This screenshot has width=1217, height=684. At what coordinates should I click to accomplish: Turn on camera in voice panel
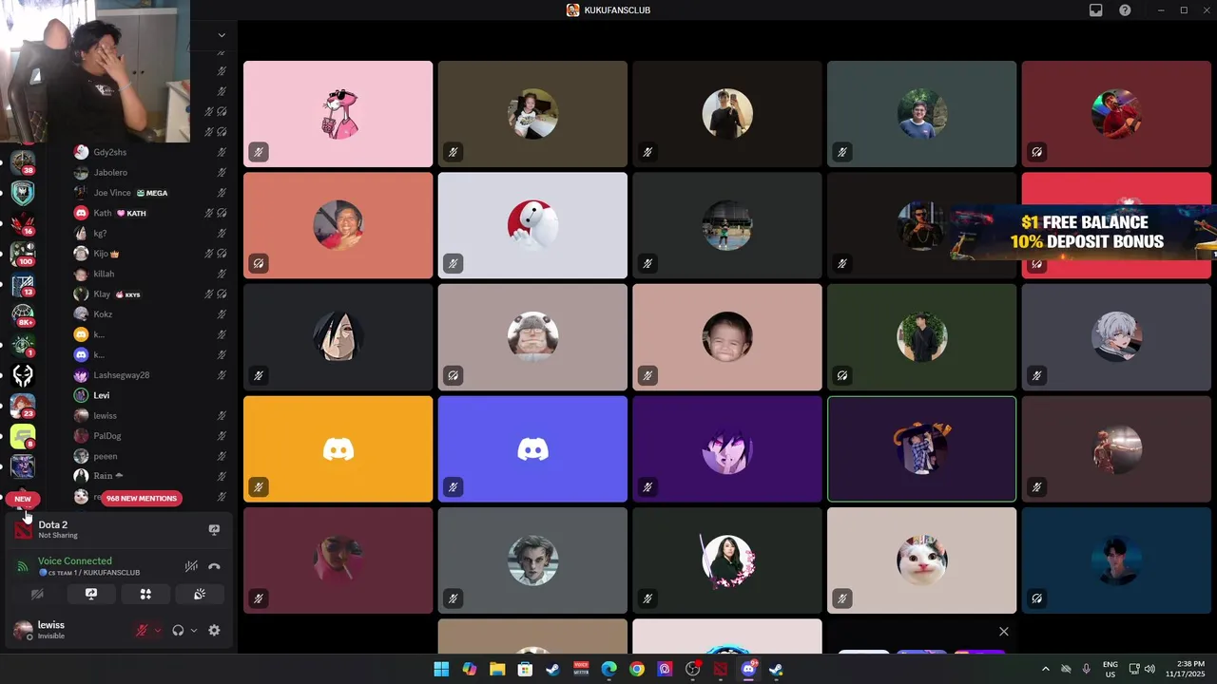click(x=37, y=594)
